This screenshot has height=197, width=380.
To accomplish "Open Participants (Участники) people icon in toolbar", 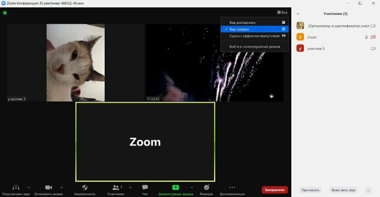I will [116, 187].
